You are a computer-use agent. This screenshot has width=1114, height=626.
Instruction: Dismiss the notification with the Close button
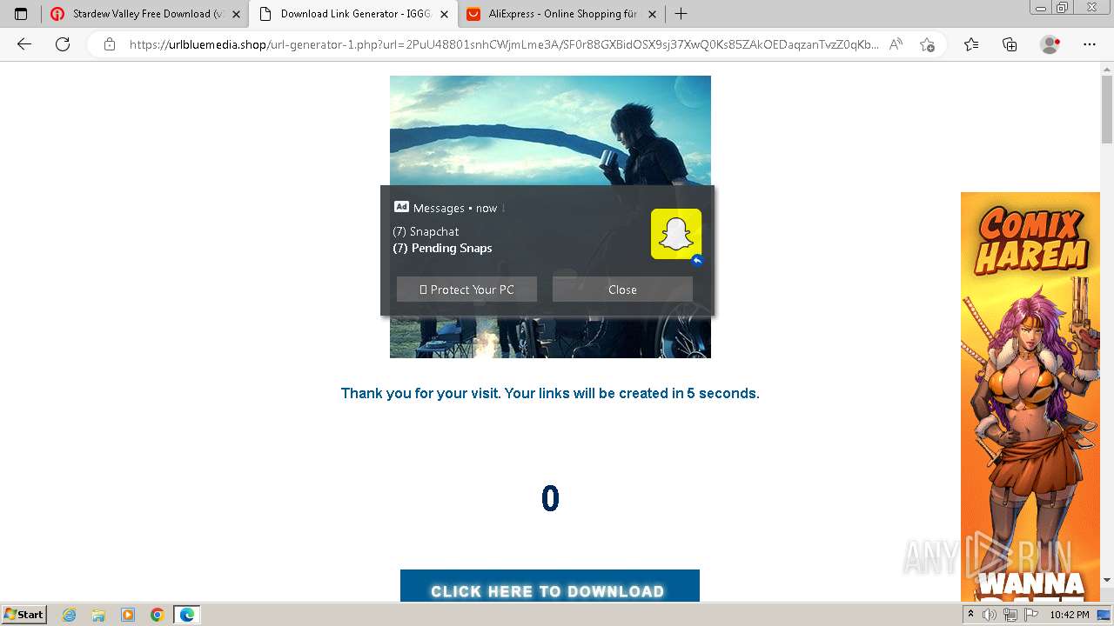[622, 290]
